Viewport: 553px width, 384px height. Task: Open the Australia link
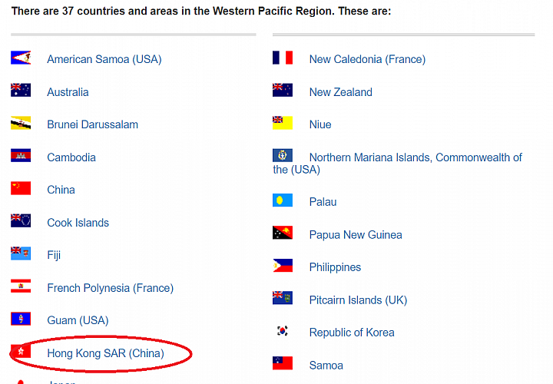point(68,92)
